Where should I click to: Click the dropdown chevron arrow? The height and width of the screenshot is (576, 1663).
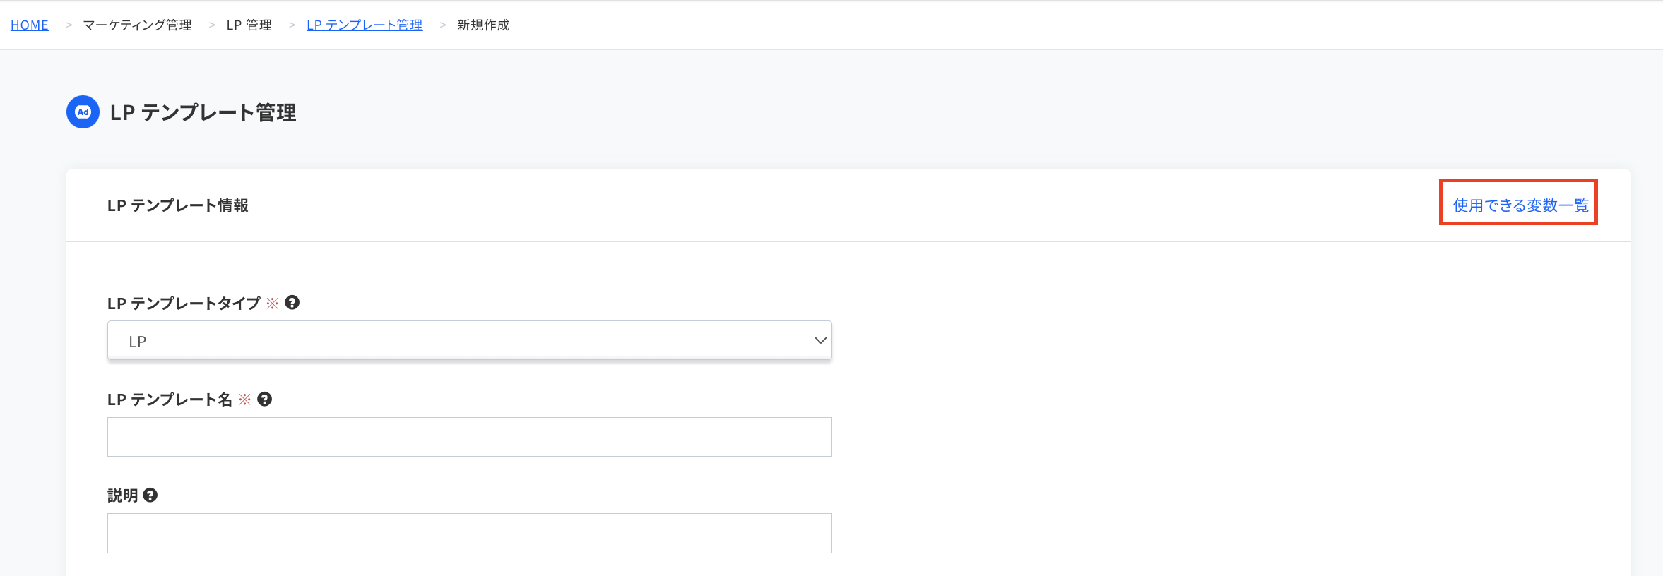coord(820,341)
